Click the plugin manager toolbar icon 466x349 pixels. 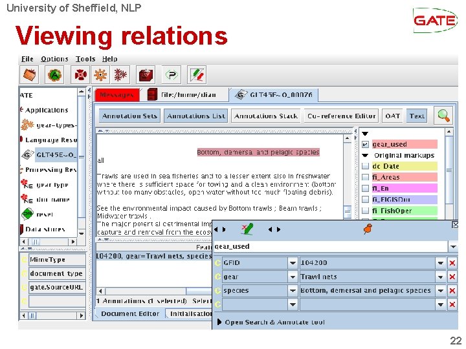(x=171, y=75)
